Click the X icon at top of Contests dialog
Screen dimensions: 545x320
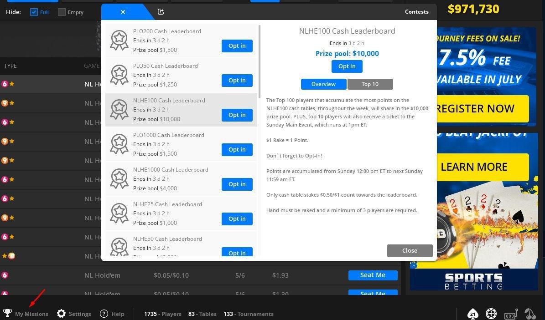pos(123,12)
